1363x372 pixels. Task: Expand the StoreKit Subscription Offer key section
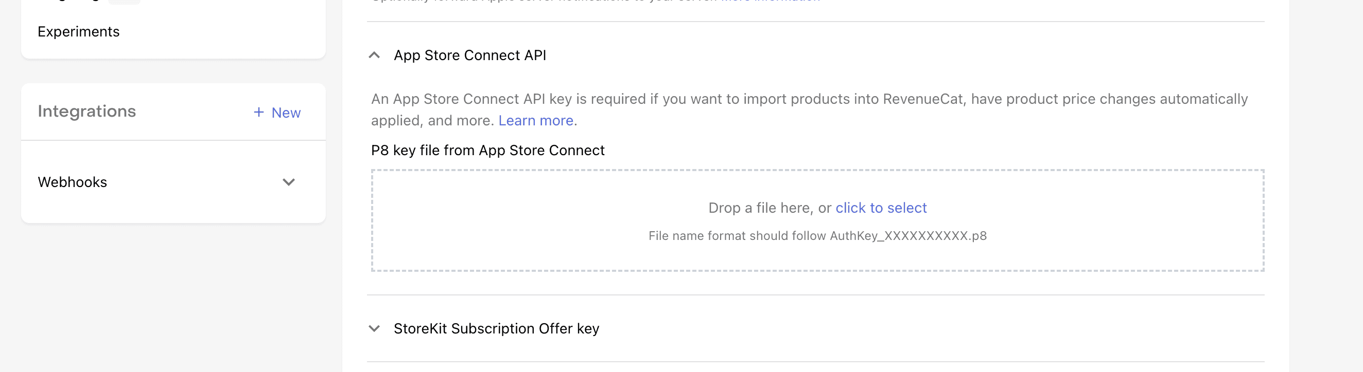click(374, 329)
